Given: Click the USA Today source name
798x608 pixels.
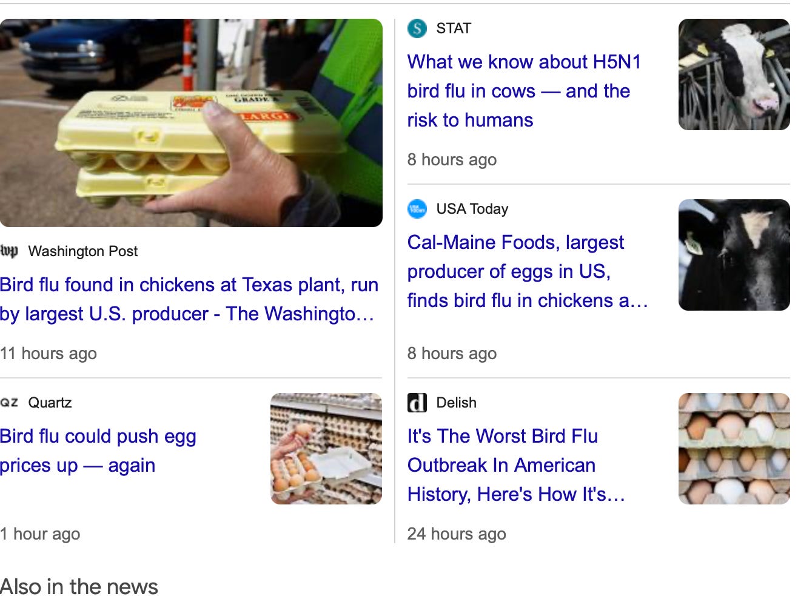Looking at the screenshot, I should (472, 209).
